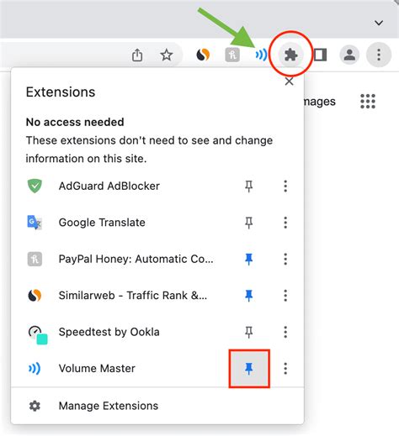Open the Similarweb extension in toolbar
Viewport: 399px width, 436px height.
(x=203, y=55)
